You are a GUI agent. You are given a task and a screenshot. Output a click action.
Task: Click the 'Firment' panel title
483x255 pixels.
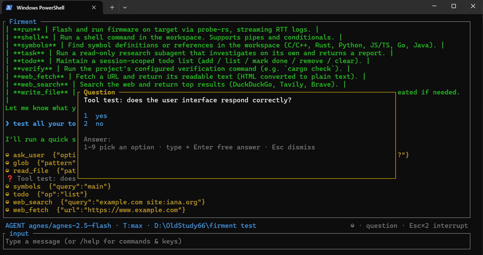tap(23, 22)
